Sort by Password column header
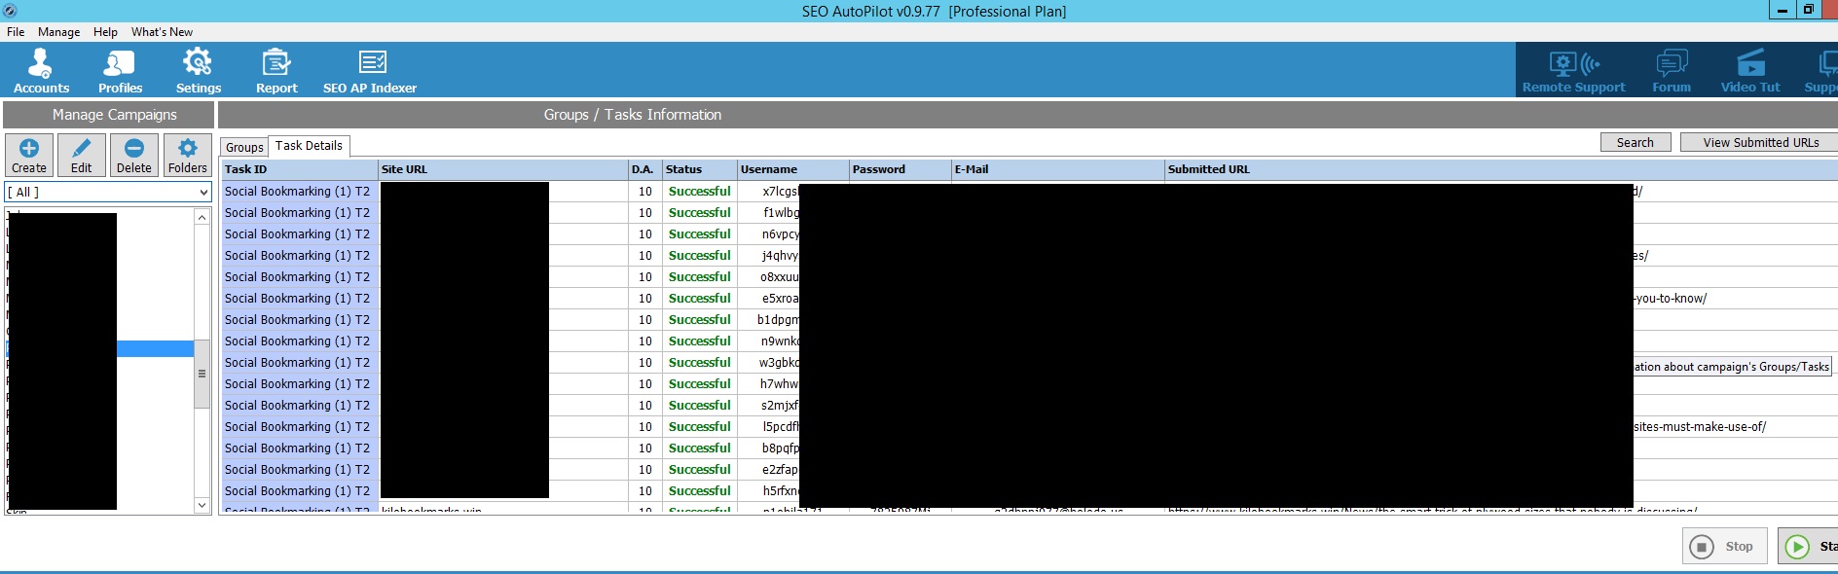The height and width of the screenshot is (574, 1838). click(x=900, y=169)
